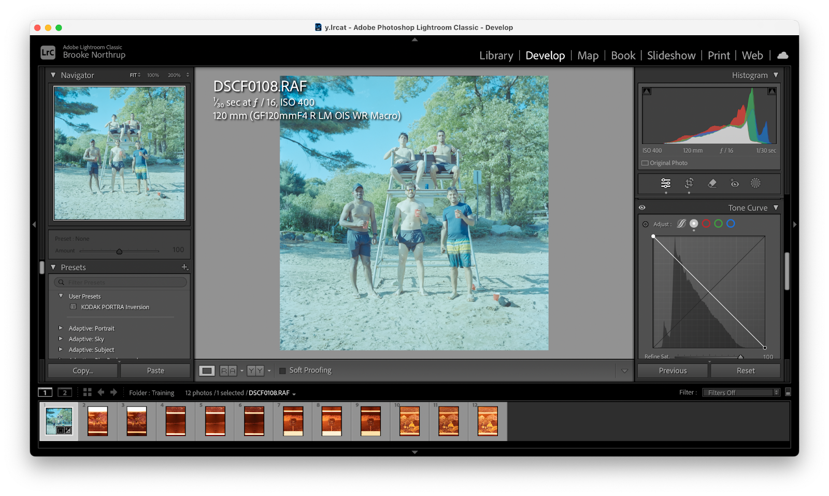Collapse the Navigator panel

click(53, 75)
